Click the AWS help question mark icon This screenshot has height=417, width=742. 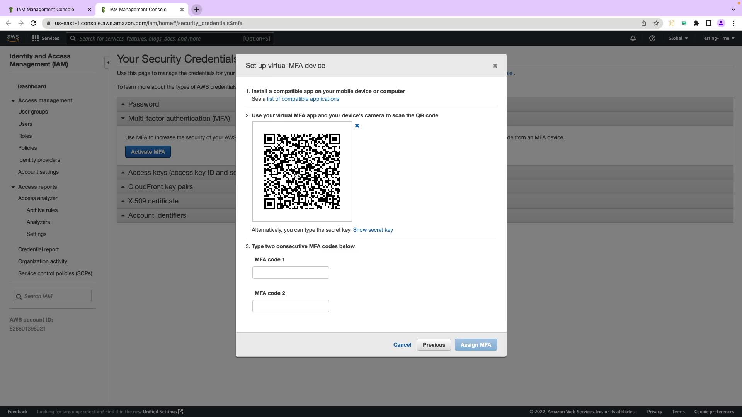(x=652, y=38)
